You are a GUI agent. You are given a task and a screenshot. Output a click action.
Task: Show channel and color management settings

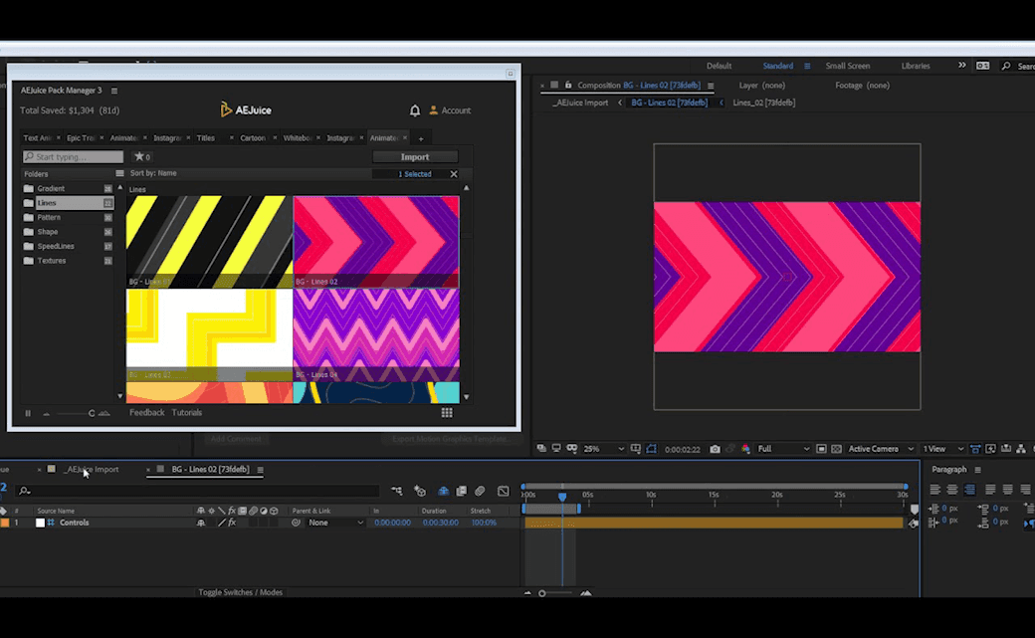tap(745, 449)
